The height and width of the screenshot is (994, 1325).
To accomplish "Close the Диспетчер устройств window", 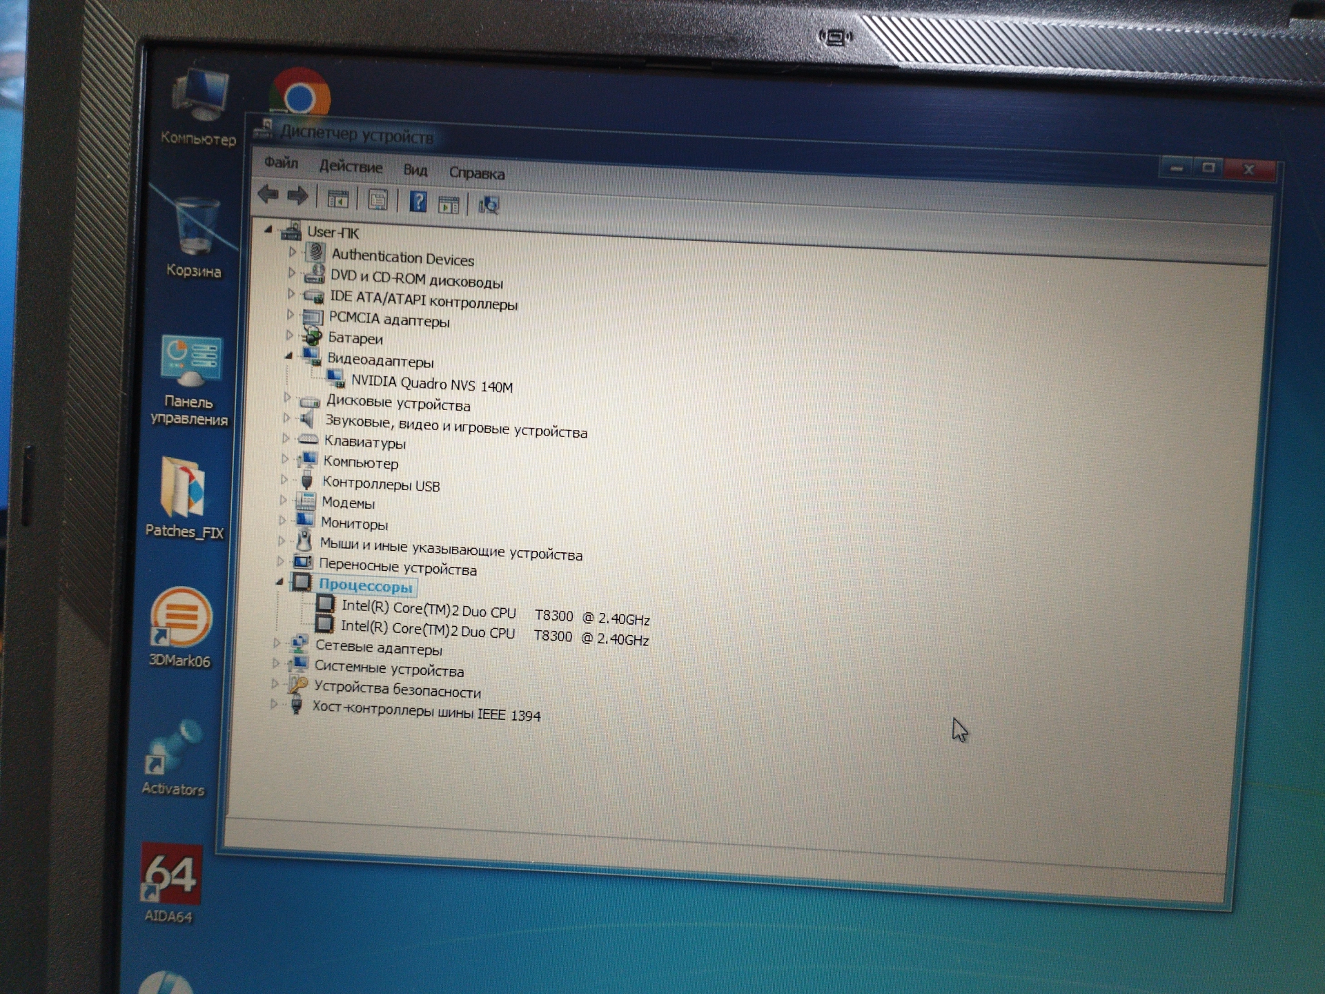I will click(x=1248, y=169).
